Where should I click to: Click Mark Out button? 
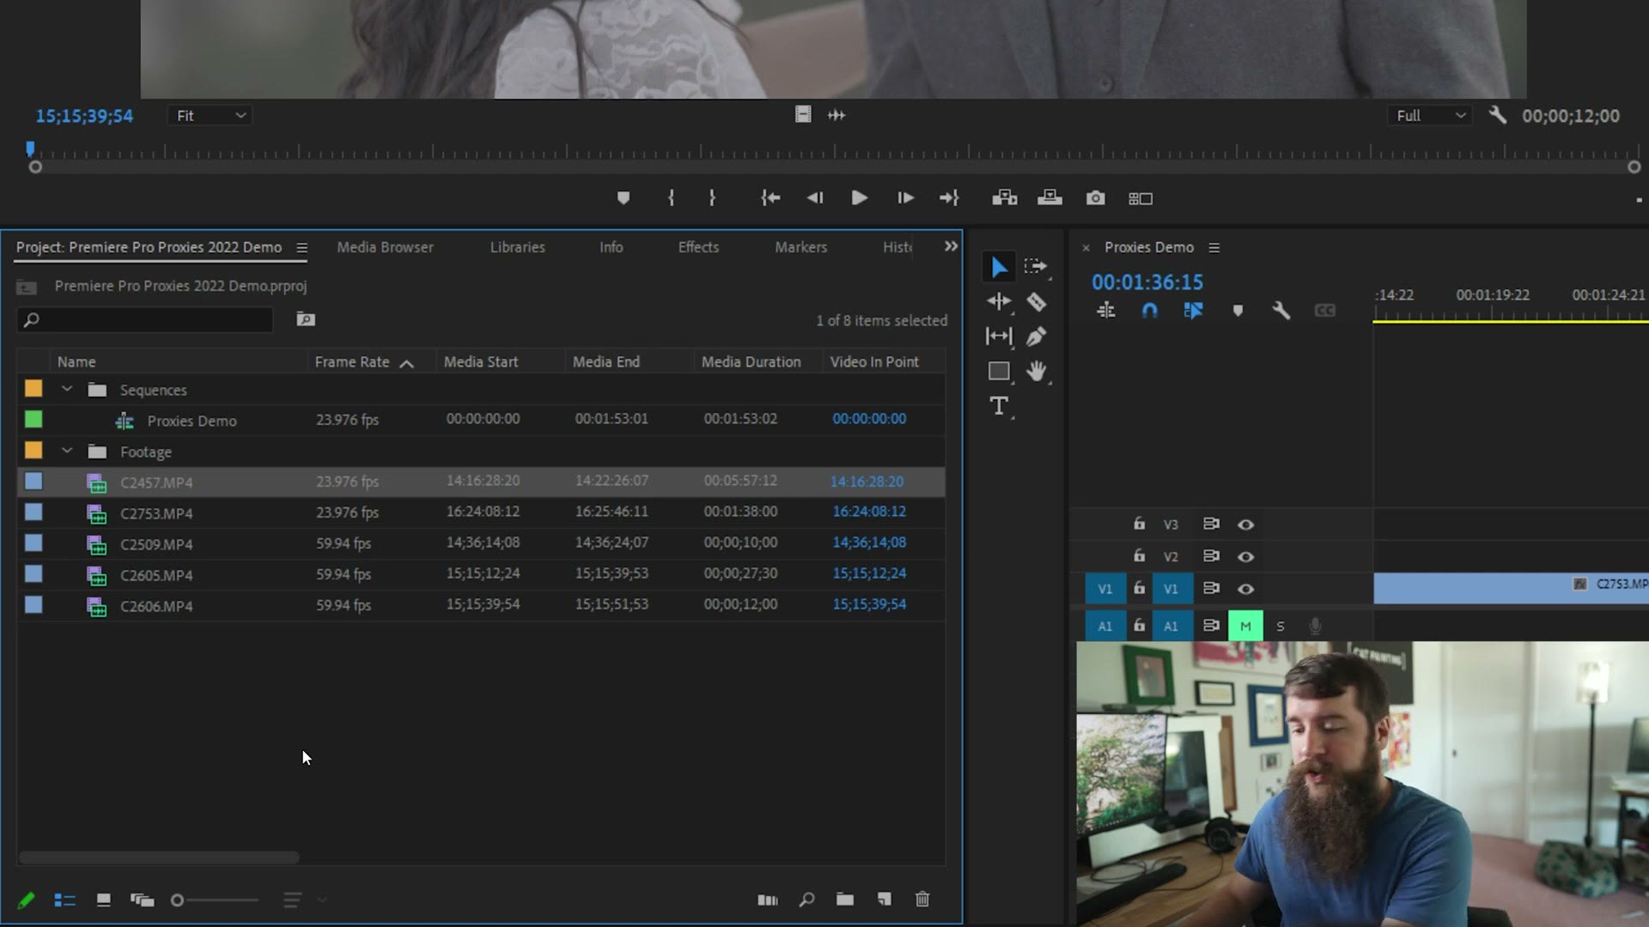tap(712, 198)
